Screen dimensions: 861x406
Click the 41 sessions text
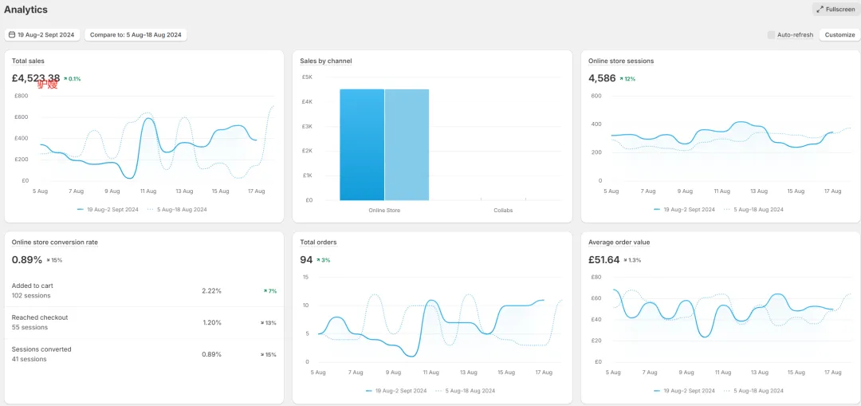point(29,359)
